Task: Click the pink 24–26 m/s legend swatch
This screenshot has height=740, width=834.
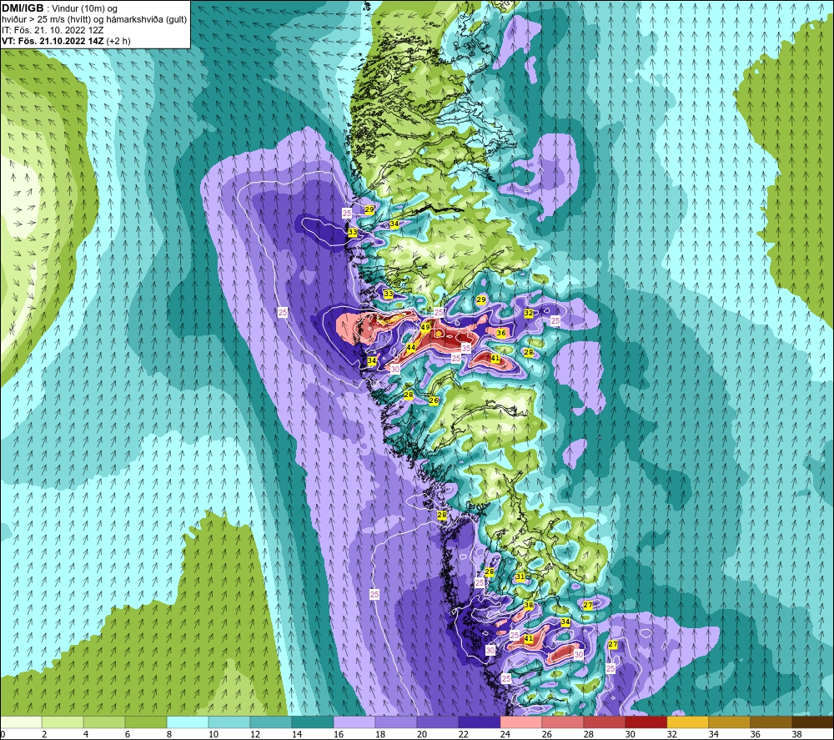Action: pos(520,722)
